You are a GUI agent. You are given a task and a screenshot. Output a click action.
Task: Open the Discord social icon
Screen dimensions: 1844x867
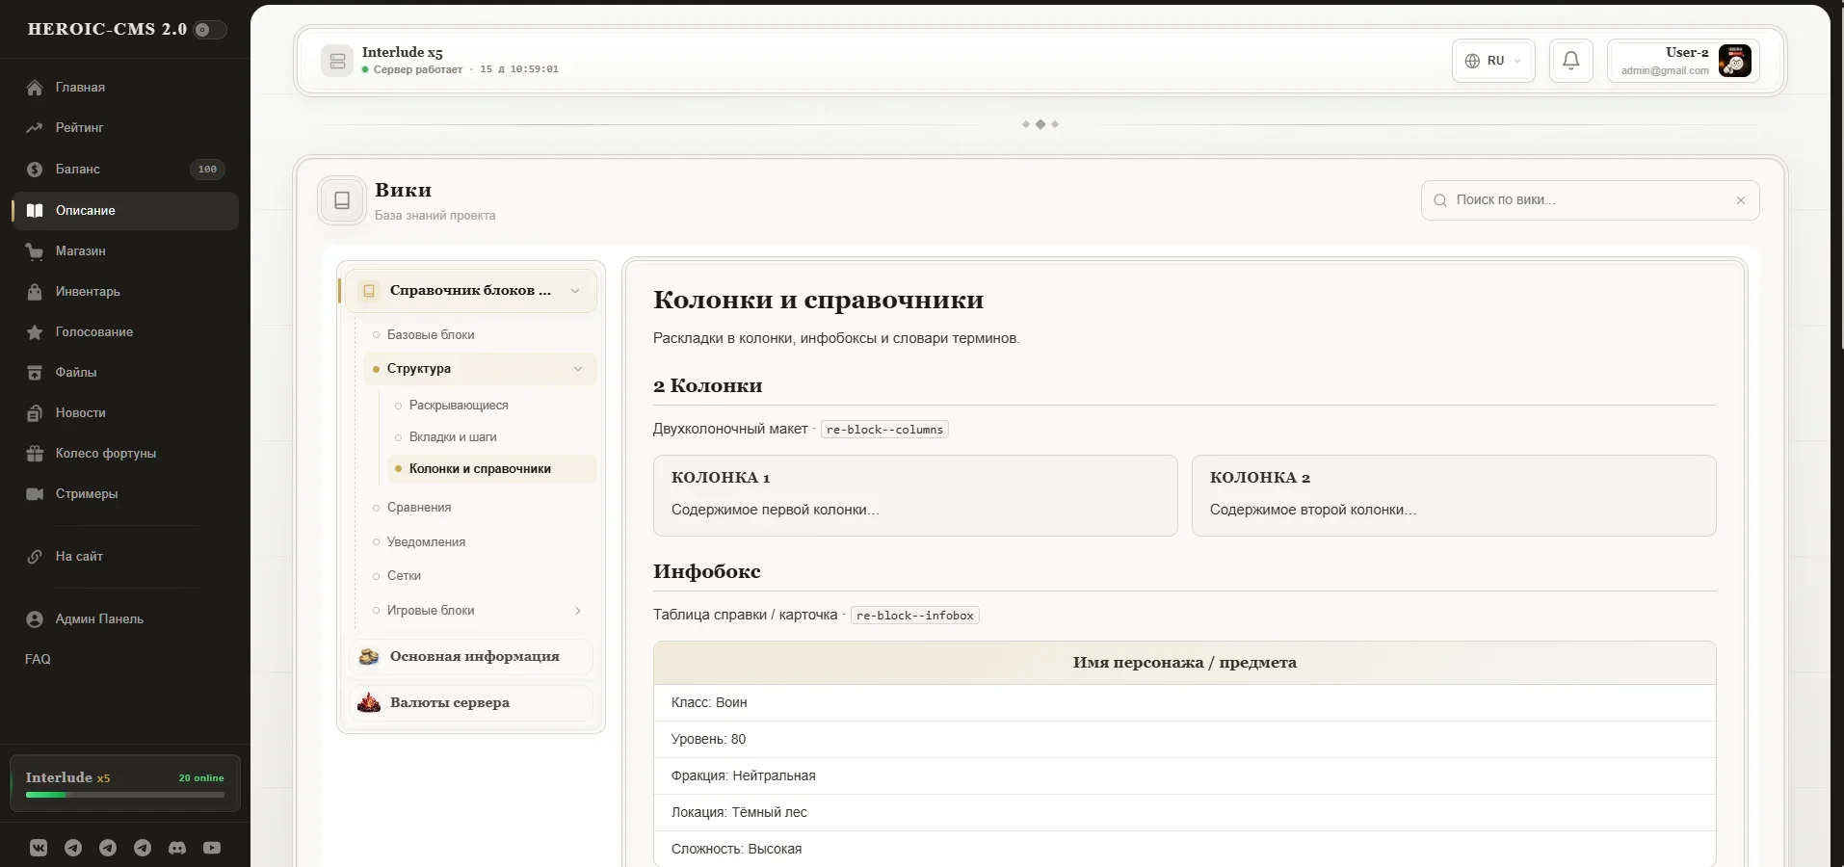point(177,848)
